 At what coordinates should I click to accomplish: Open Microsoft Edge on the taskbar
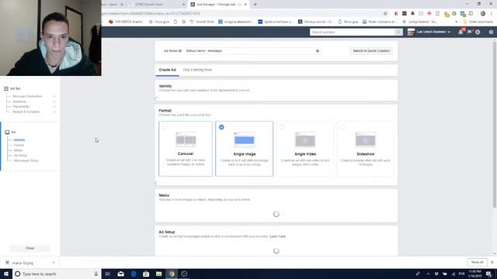[134, 274]
